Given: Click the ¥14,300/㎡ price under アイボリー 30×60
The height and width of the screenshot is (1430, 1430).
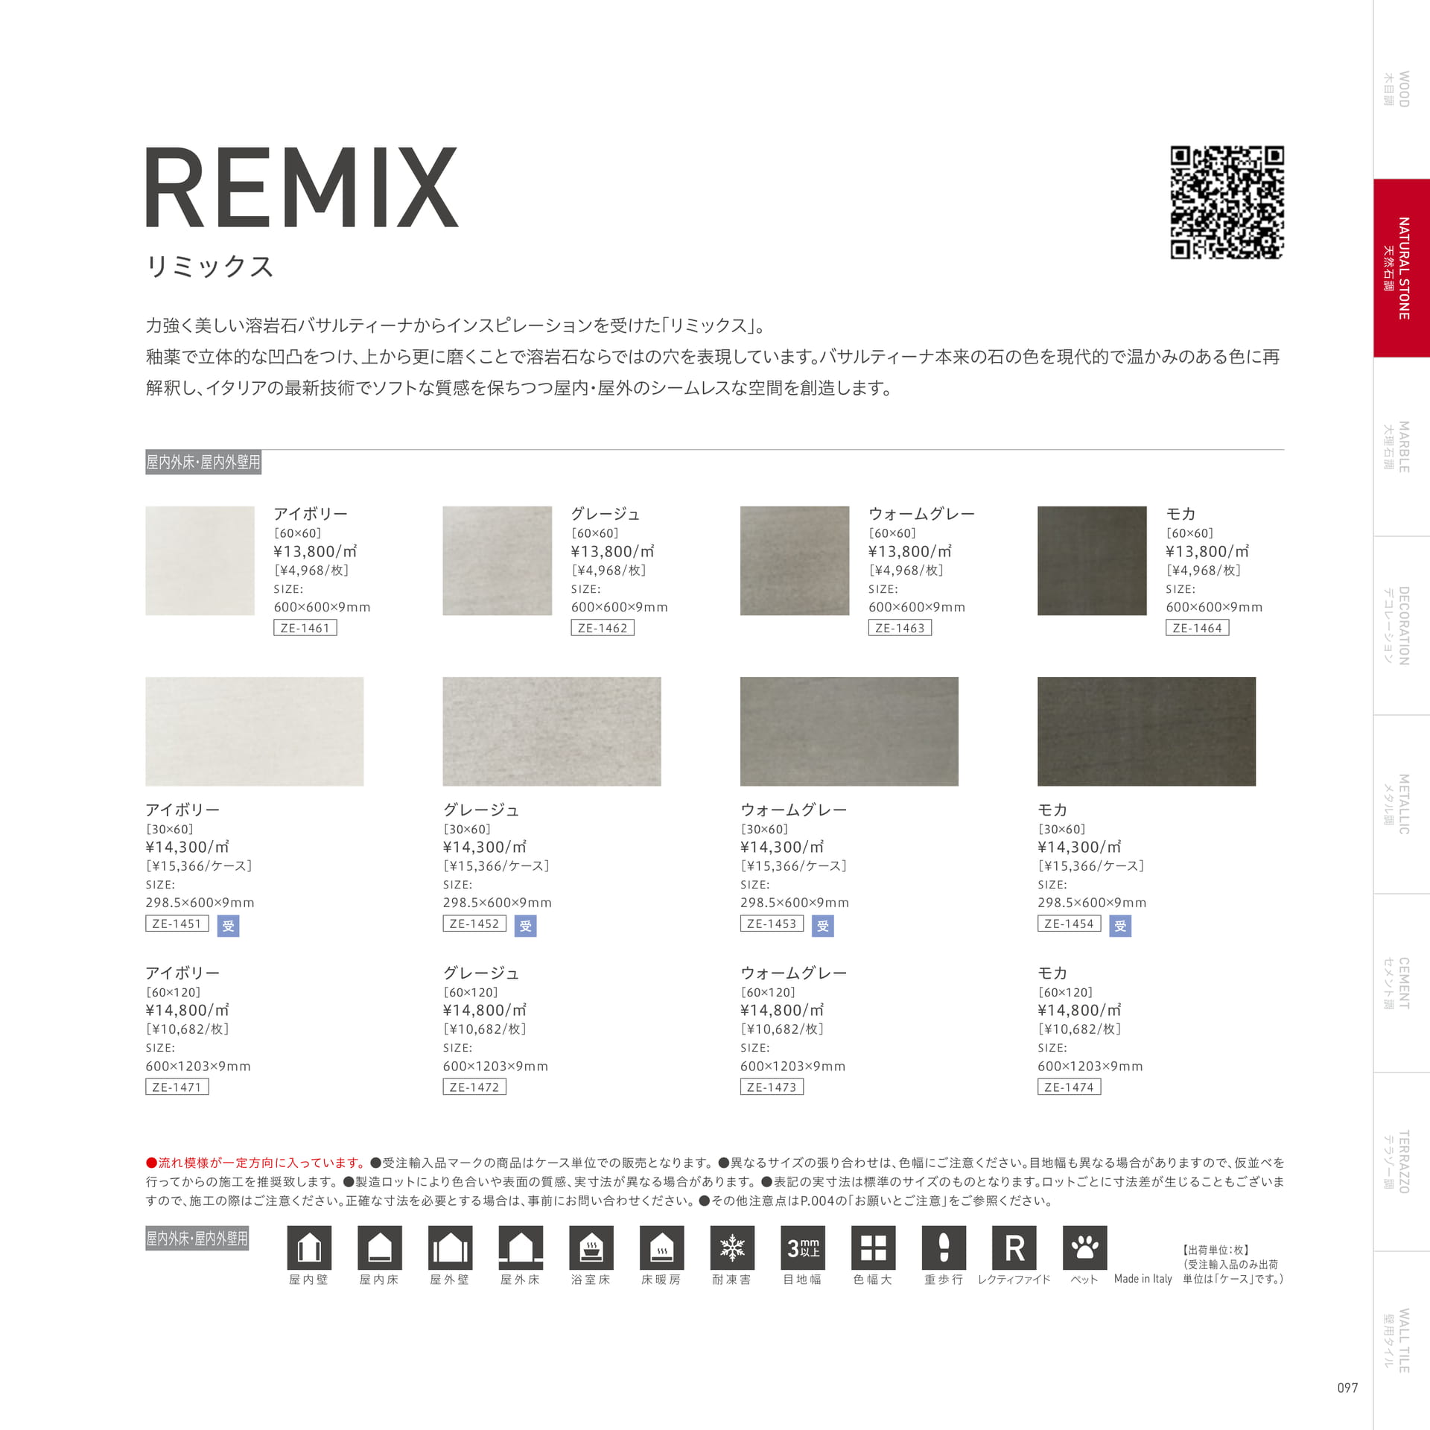Looking at the screenshot, I should [x=187, y=847].
